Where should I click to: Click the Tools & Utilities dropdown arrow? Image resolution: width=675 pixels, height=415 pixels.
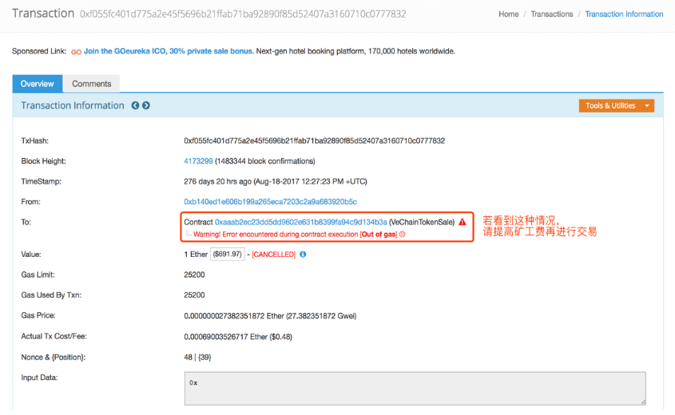click(x=646, y=105)
